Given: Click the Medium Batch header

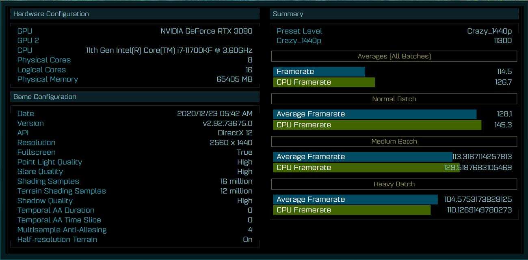Looking at the screenshot, I should click(x=394, y=141).
